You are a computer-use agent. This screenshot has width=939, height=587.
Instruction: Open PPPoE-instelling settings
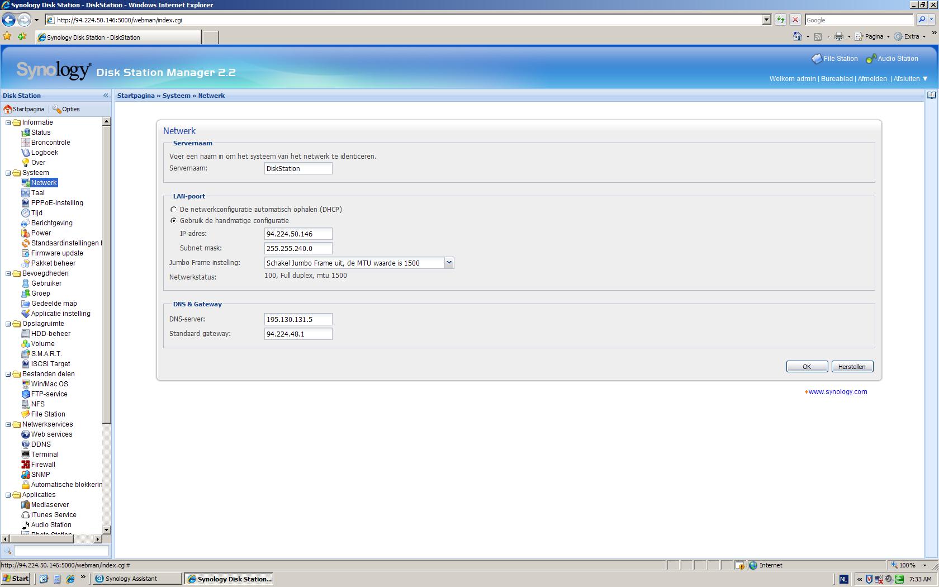point(57,203)
